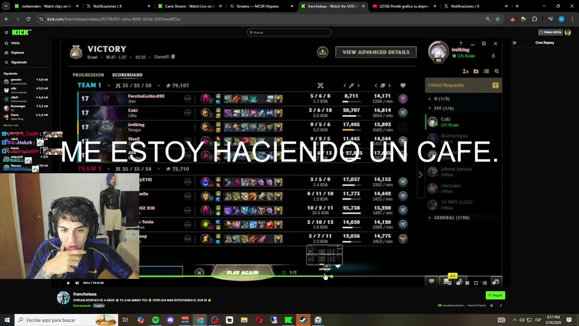Viewport: 579px width, 326px height.
Task: Switch to the Peretti YouTube tab
Action: (x=404, y=6)
